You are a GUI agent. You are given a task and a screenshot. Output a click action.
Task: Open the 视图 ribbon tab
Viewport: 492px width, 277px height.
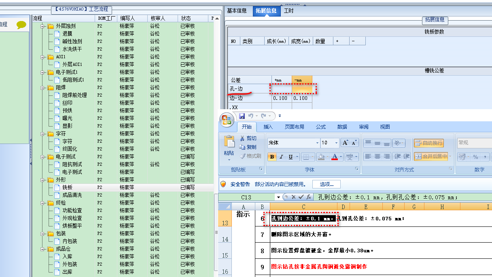coord(385,127)
